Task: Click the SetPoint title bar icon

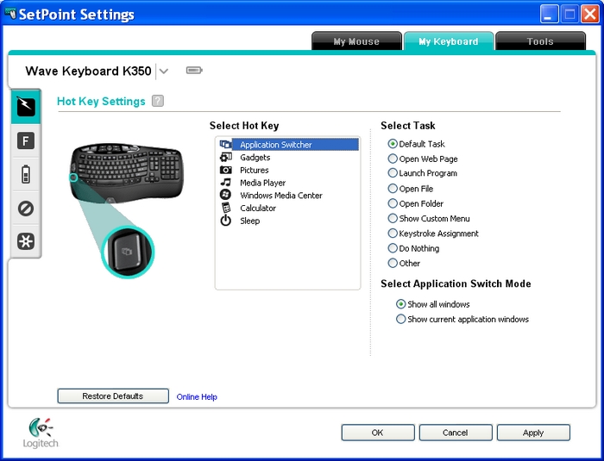Action: tap(10, 14)
